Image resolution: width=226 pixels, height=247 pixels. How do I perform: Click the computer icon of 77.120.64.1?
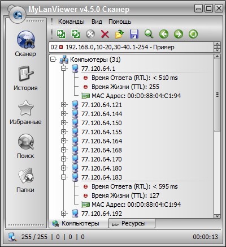pyautogui.click(x=75, y=69)
